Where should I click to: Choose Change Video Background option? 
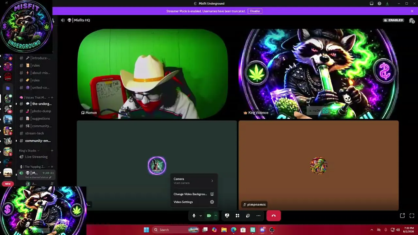(194, 194)
